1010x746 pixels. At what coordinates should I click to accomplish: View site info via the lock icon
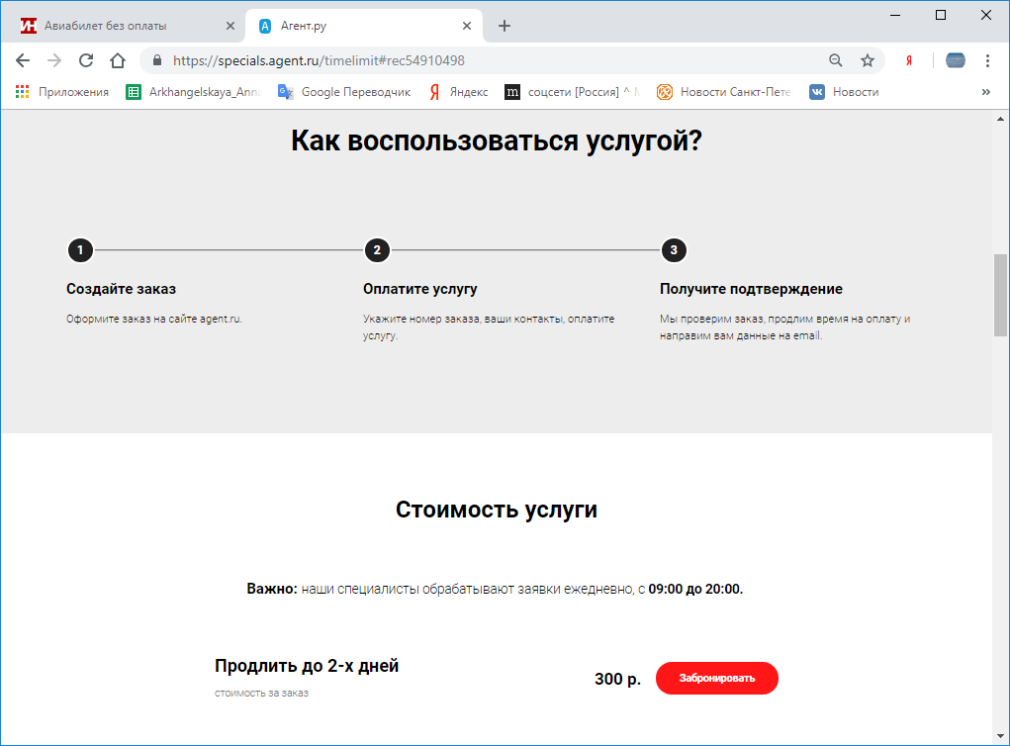tap(156, 60)
